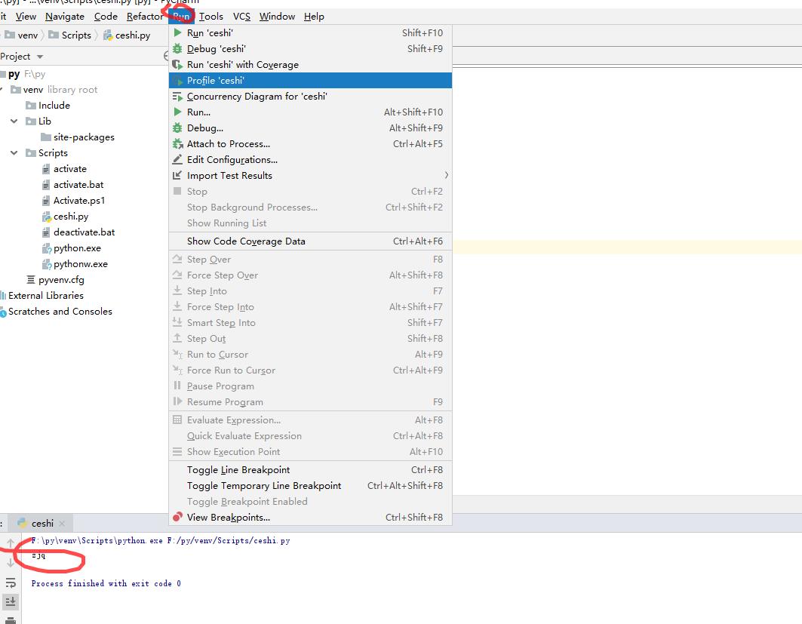Open the VCS menu
The image size is (802, 624).
pos(241,17)
